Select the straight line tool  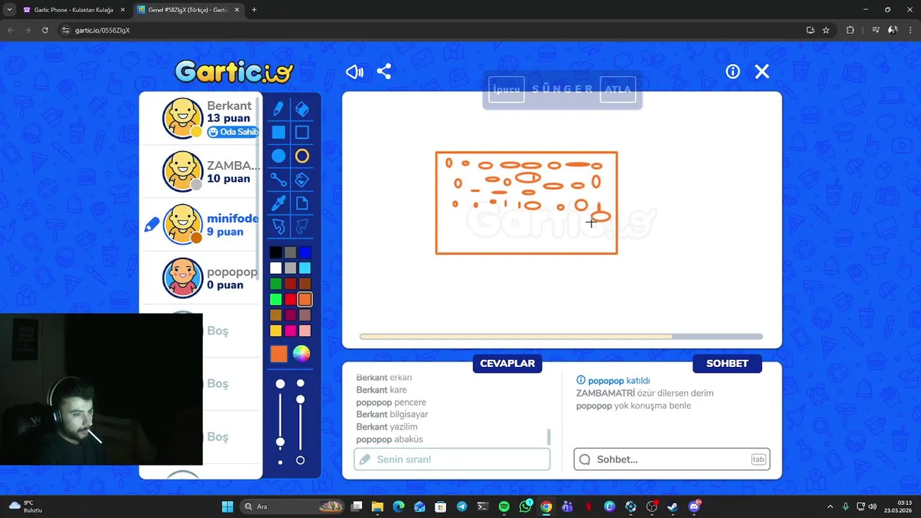[279, 180]
